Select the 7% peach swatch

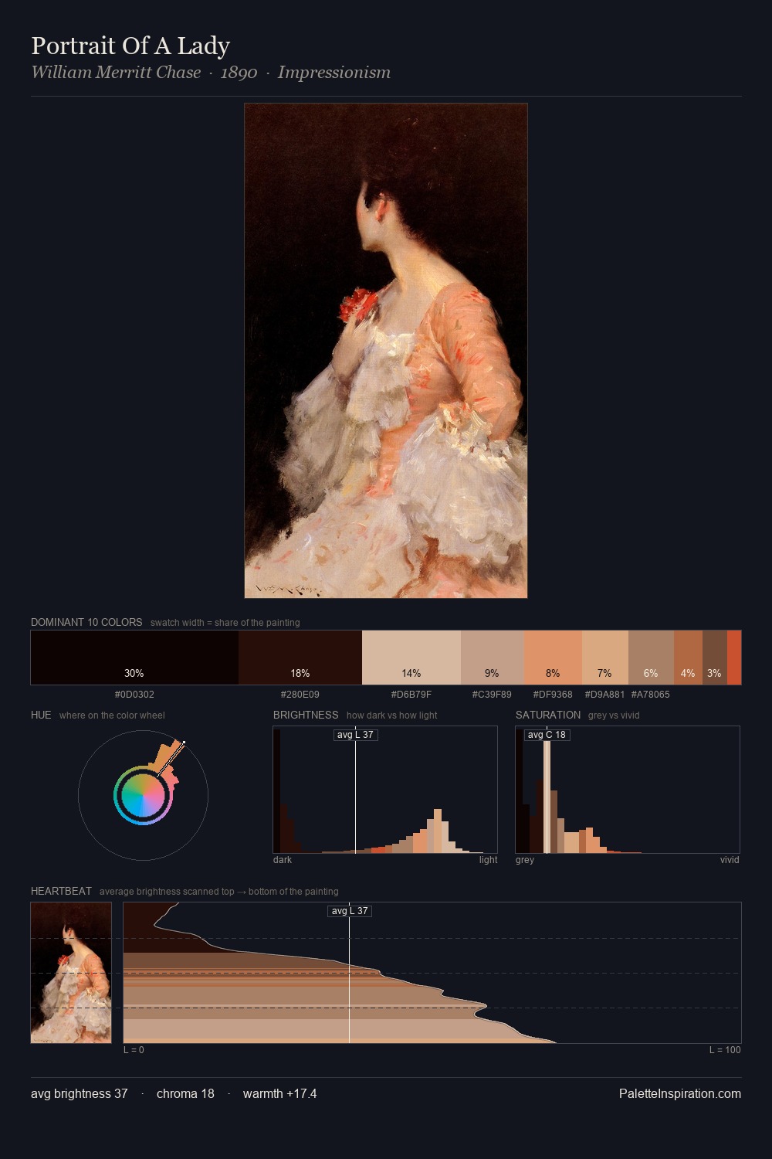pyautogui.click(x=605, y=658)
